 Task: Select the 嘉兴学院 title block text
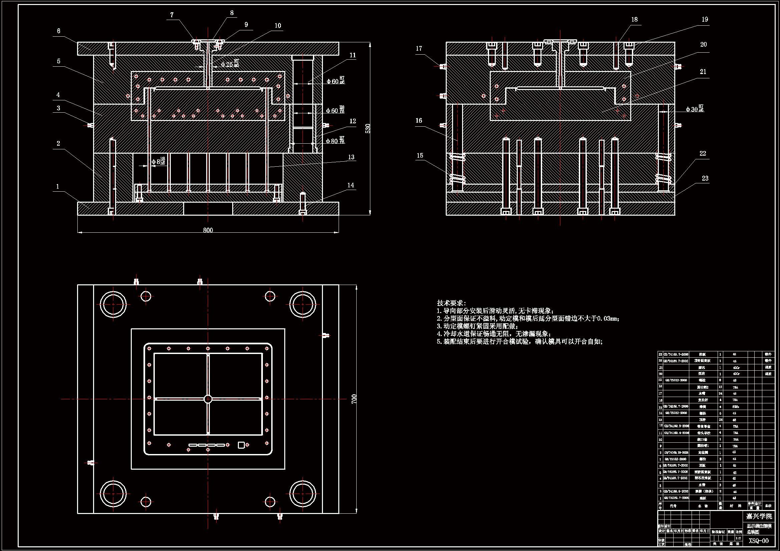(759, 516)
